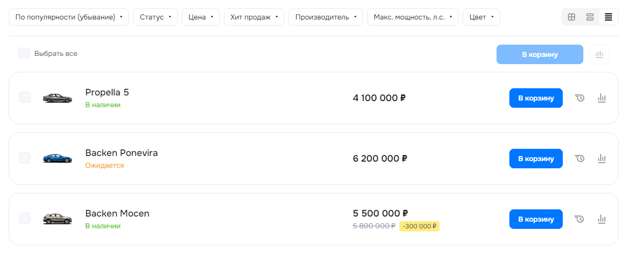The width and height of the screenshot is (628, 254).
Task: Open the 'Хит продаж' filter
Action: [254, 17]
